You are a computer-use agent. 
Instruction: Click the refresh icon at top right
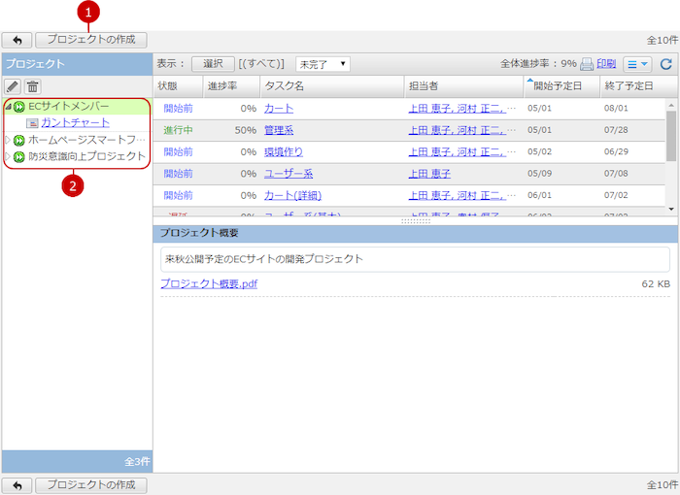[665, 65]
